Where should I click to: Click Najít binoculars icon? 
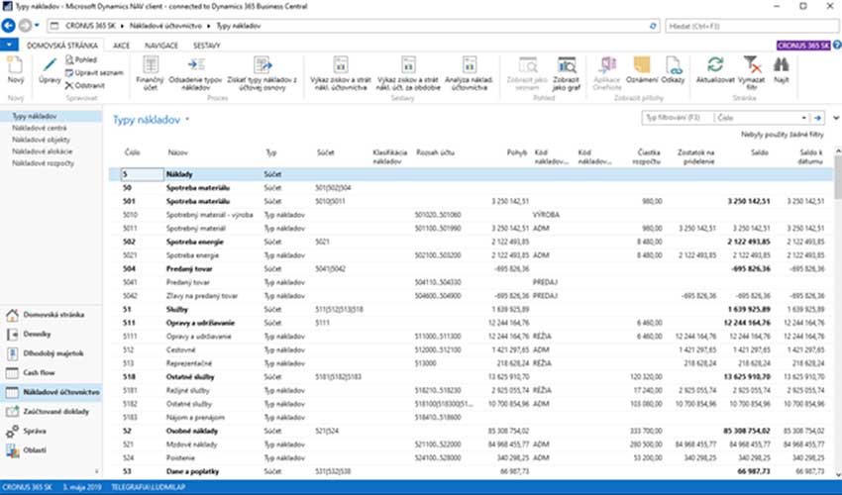tap(782, 65)
